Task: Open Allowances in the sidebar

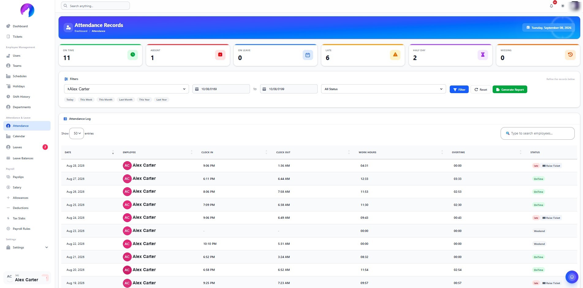Action: pyautogui.click(x=27, y=198)
